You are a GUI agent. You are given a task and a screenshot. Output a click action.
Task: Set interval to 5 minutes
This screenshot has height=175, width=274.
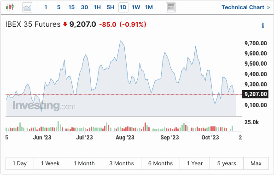tap(59, 7)
